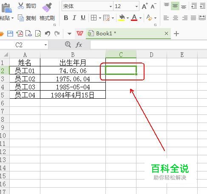Click the export to PDF icon

point(20,34)
